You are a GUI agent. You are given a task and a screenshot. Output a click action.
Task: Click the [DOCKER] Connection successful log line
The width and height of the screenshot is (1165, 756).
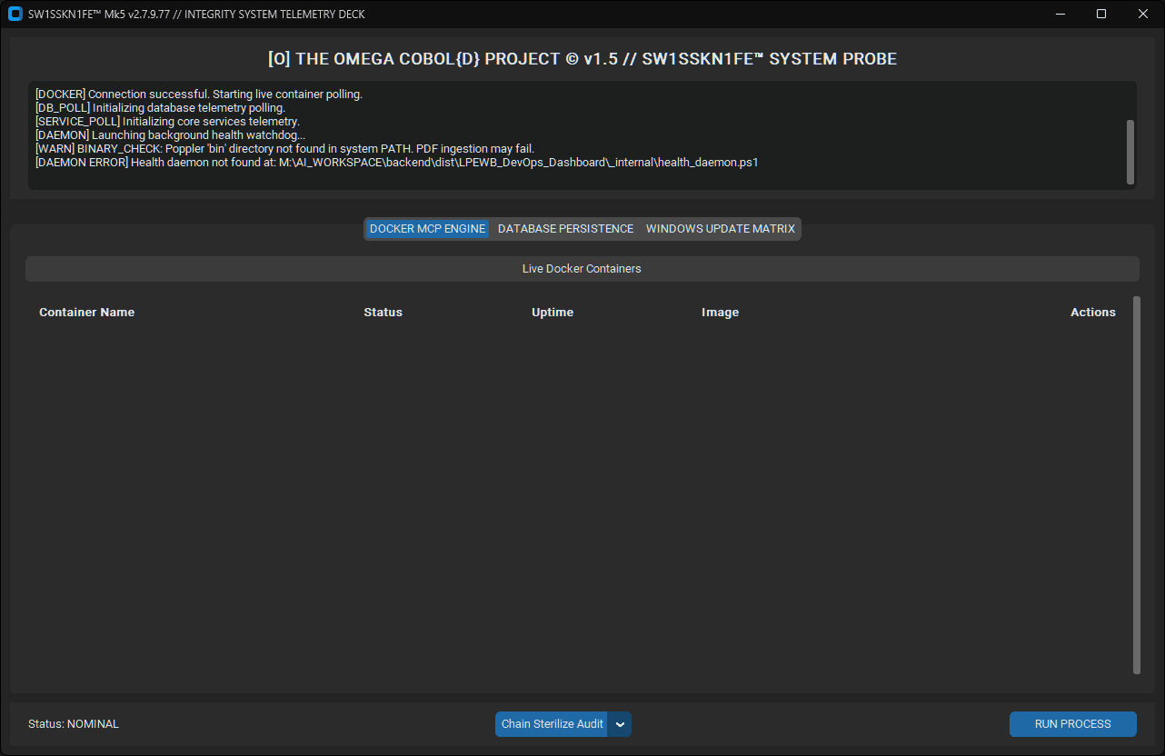199,94
